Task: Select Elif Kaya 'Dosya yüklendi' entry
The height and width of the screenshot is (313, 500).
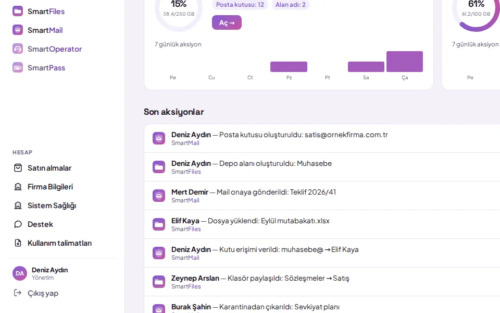Action: pos(322,224)
